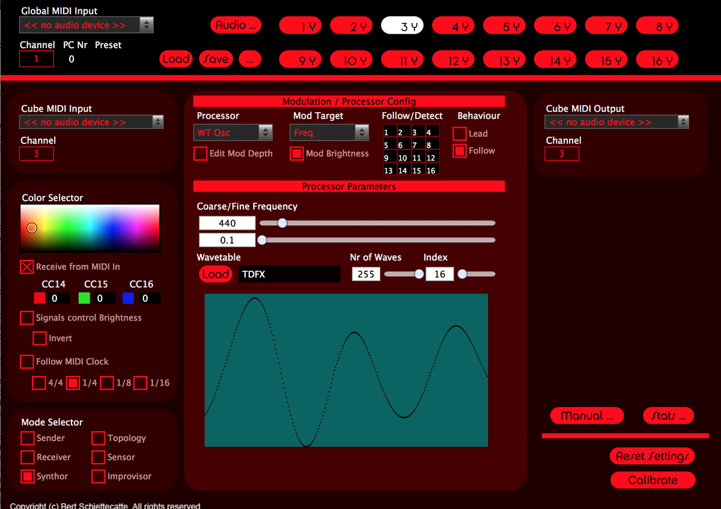Select cube preset button 5
Image resolution: width=721 pixels, height=509 pixels.
tap(505, 25)
